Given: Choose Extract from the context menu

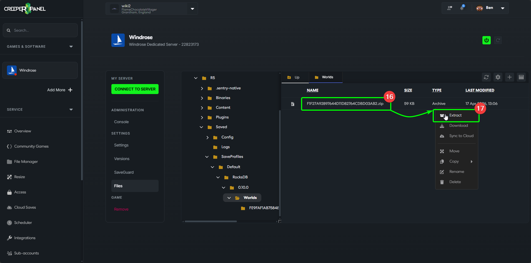Looking at the screenshot, I should (455, 115).
